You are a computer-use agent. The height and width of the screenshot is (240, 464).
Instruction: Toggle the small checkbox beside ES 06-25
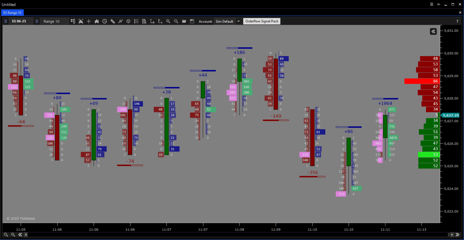[5, 21]
